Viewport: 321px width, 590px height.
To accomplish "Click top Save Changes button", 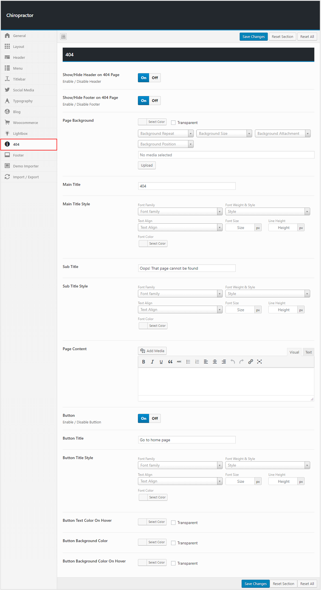I will pyautogui.click(x=253, y=37).
